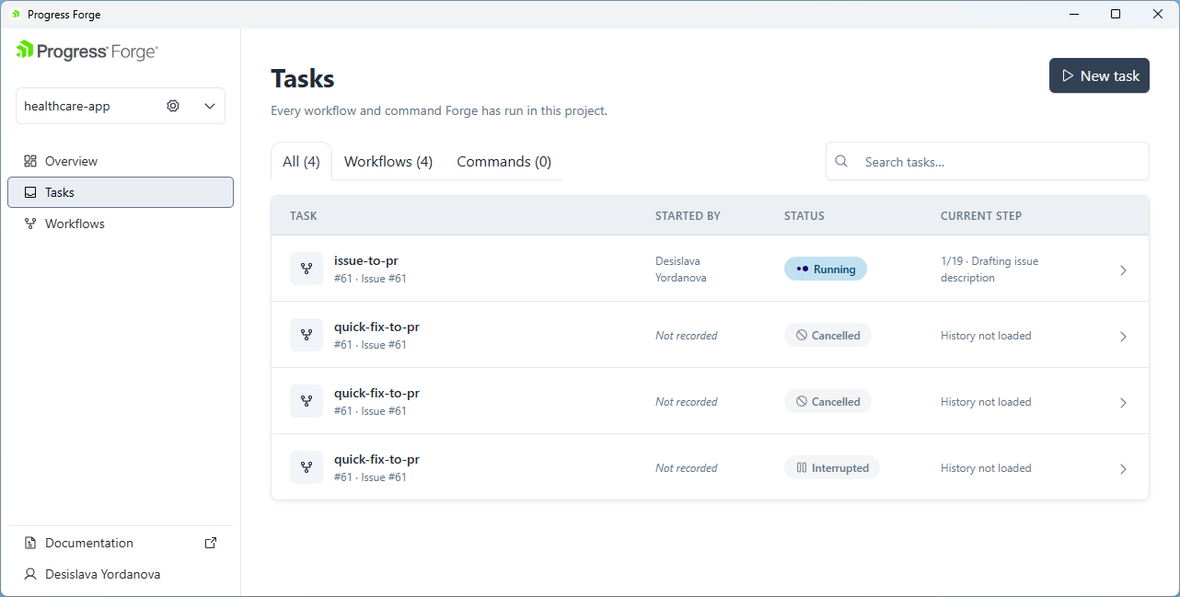Click the second Cancelled status badge
Viewport: 1180px width, 597px height.
[x=827, y=401]
